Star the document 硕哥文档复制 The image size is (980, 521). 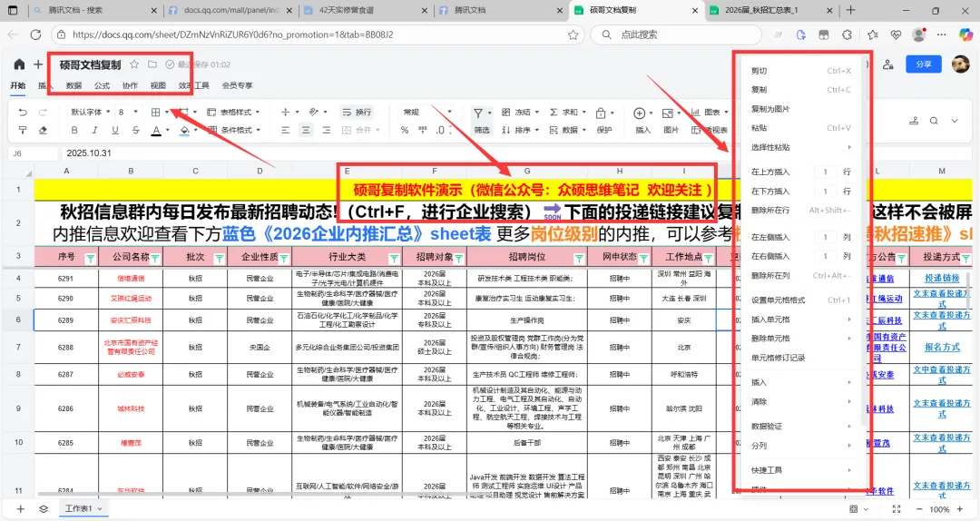tap(133, 64)
